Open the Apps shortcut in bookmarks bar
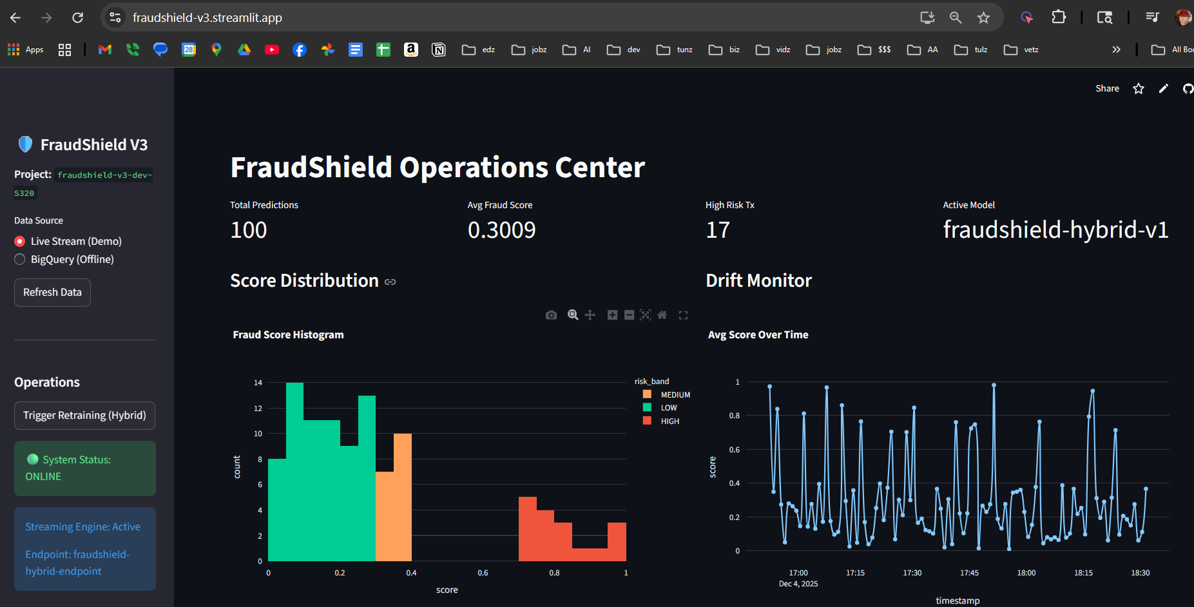 click(26, 50)
